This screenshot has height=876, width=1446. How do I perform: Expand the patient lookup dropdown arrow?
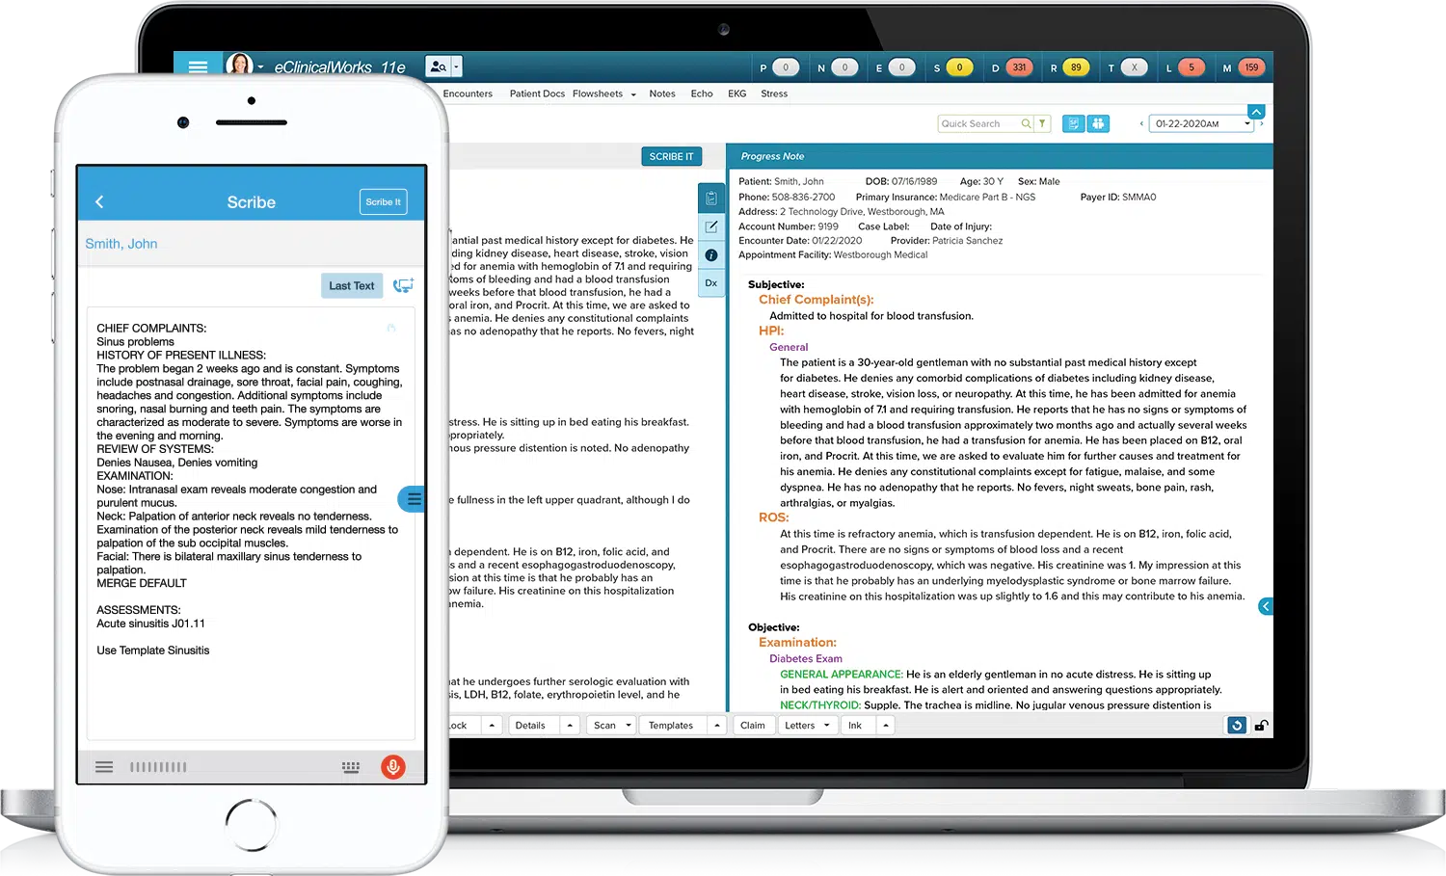point(457,66)
